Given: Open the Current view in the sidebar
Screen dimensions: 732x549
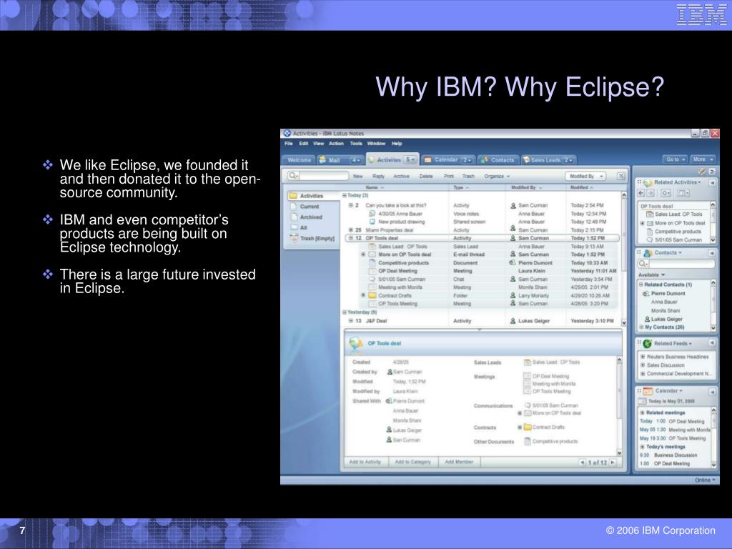Looking at the screenshot, I should (x=309, y=207).
